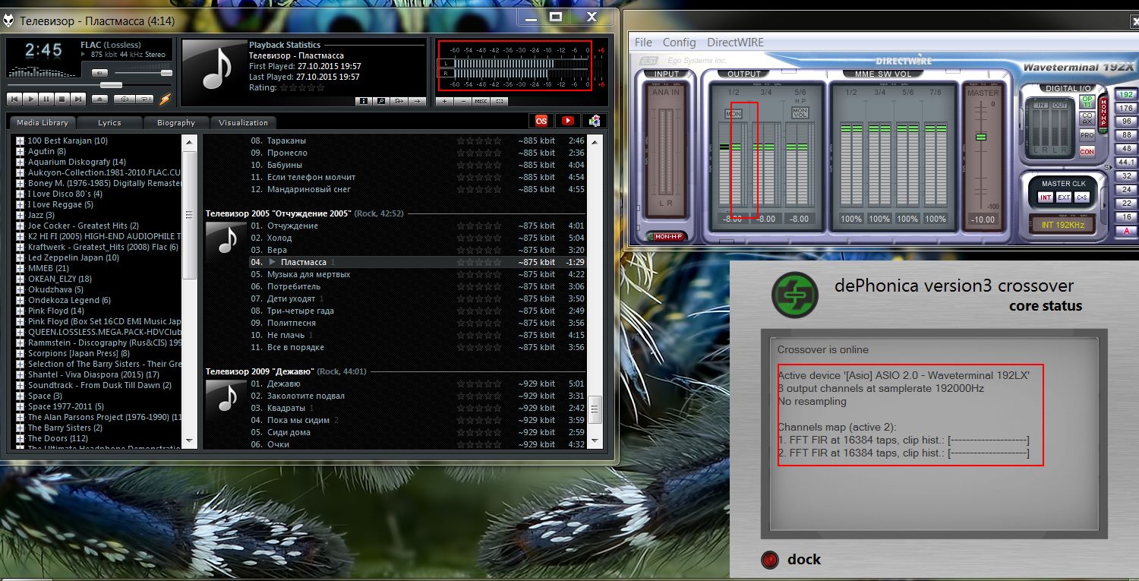1139x581 pixels.
Task: Toggle repeat mode in the player
Action: [144, 99]
